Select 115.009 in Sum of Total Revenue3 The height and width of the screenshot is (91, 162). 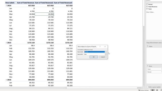[x=69, y=34]
